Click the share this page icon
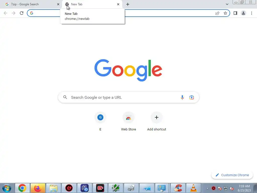Image resolution: width=257 pixels, height=193 pixels. (x=217, y=13)
